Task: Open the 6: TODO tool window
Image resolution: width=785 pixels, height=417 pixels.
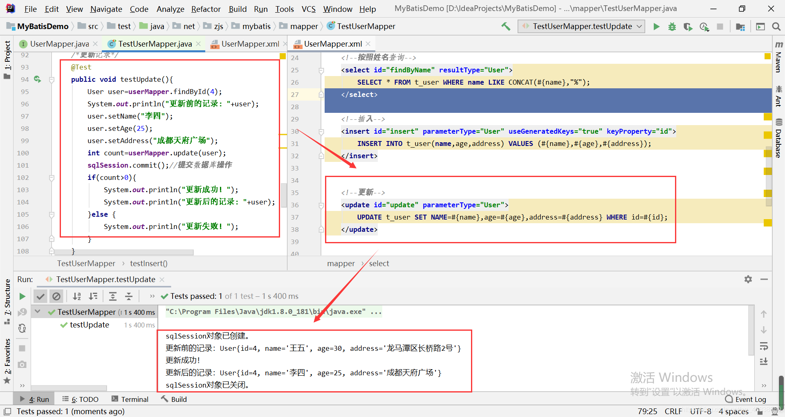Action: click(80, 399)
